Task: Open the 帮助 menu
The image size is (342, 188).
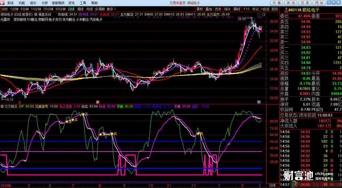Action: click(94, 3)
